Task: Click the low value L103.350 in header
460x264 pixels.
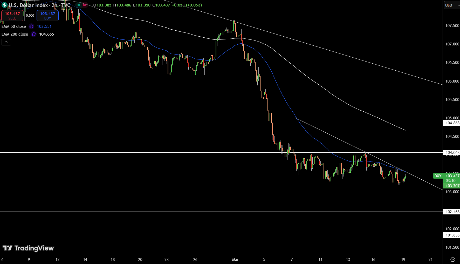Action: pyautogui.click(x=142, y=5)
